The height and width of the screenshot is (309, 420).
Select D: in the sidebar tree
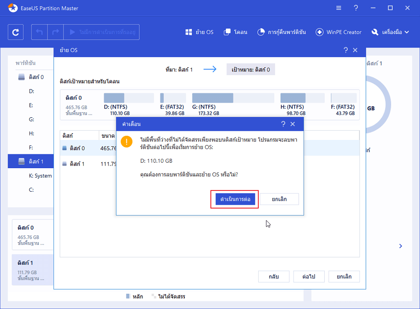coord(31,91)
